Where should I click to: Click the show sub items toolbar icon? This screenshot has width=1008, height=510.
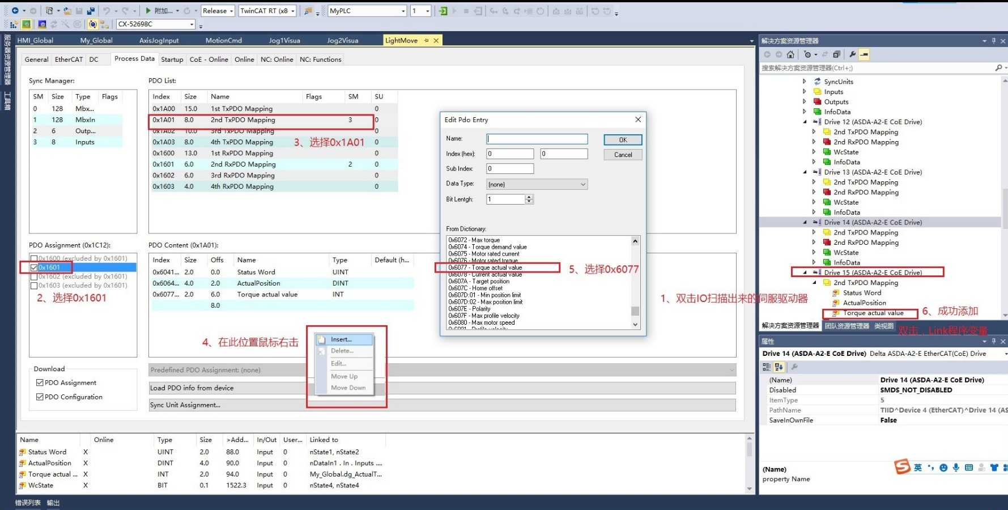click(x=105, y=24)
